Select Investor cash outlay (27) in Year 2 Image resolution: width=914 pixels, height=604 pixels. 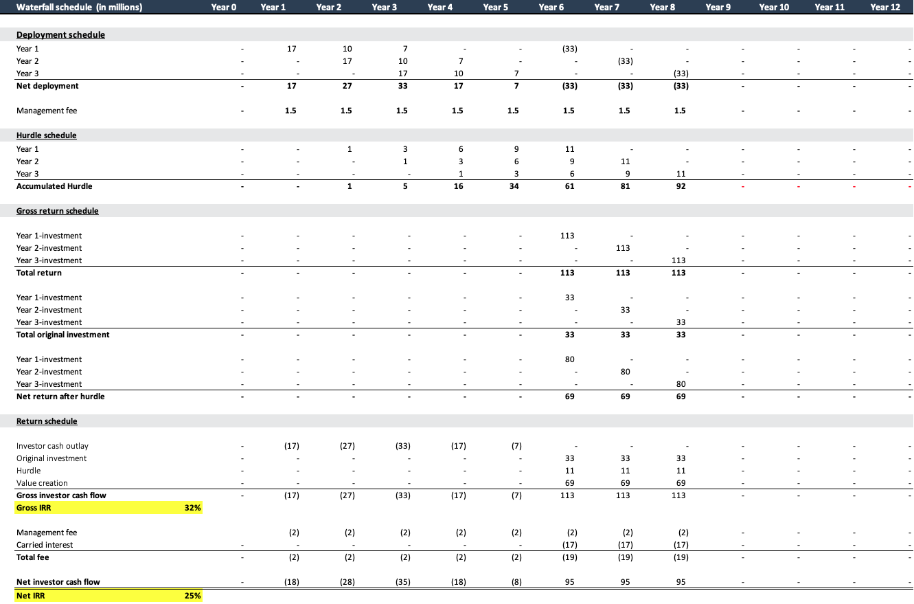pyautogui.click(x=346, y=446)
